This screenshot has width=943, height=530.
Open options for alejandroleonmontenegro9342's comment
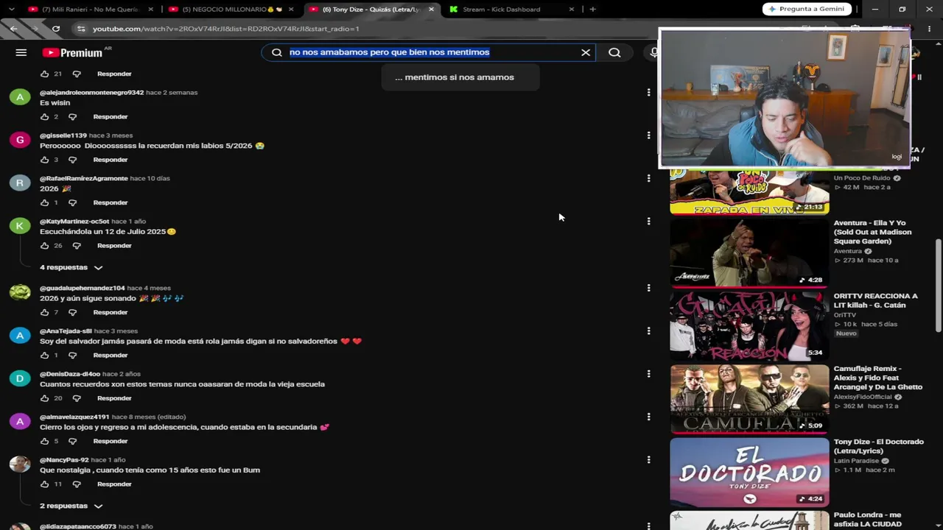point(648,93)
